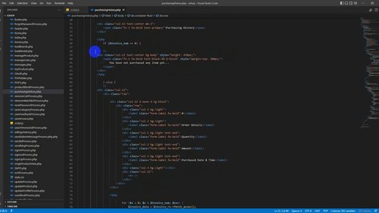Select productBlockProcess.php in the Explorer
Screen dimensions: 379x213
pos(29,87)
